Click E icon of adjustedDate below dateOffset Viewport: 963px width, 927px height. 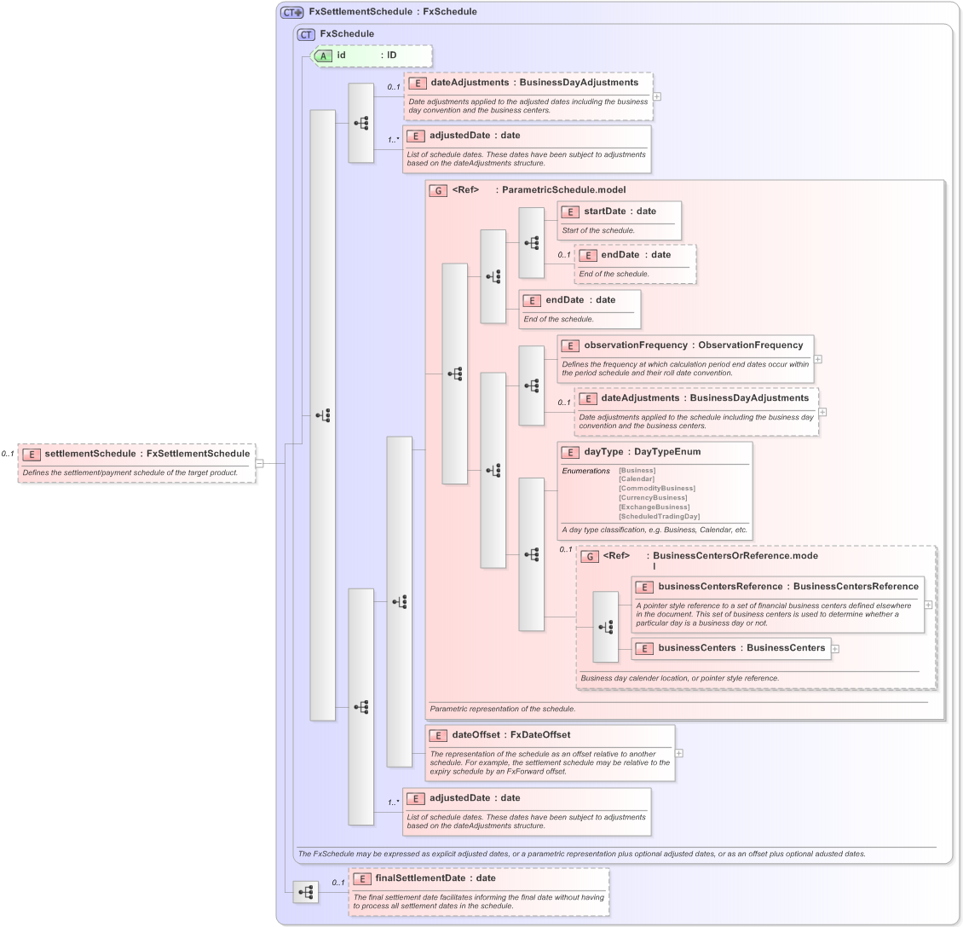[415, 798]
